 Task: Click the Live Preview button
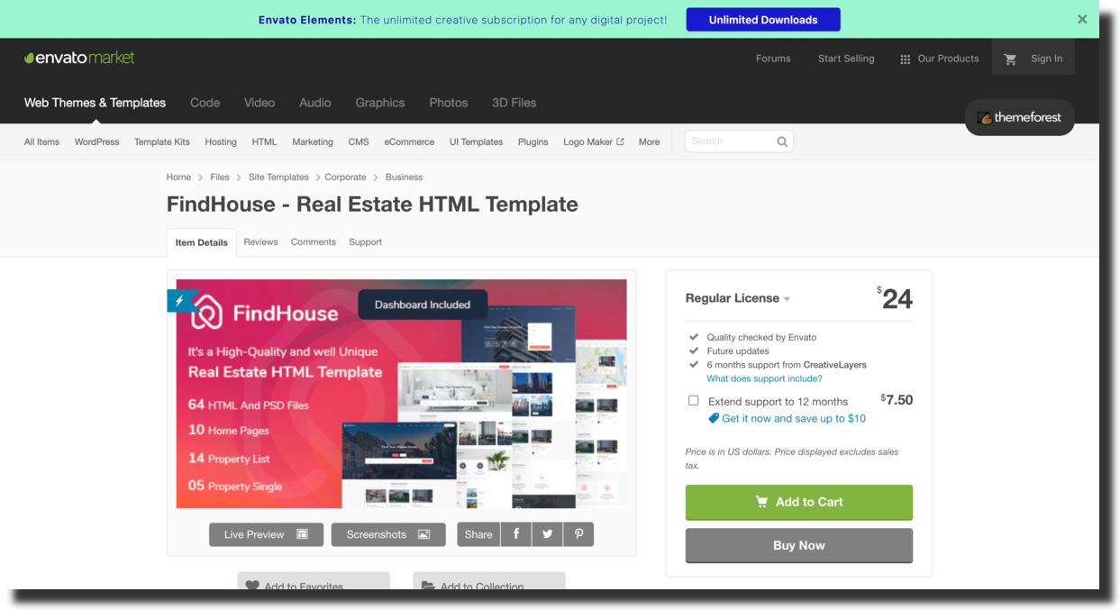[x=266, y=534]
